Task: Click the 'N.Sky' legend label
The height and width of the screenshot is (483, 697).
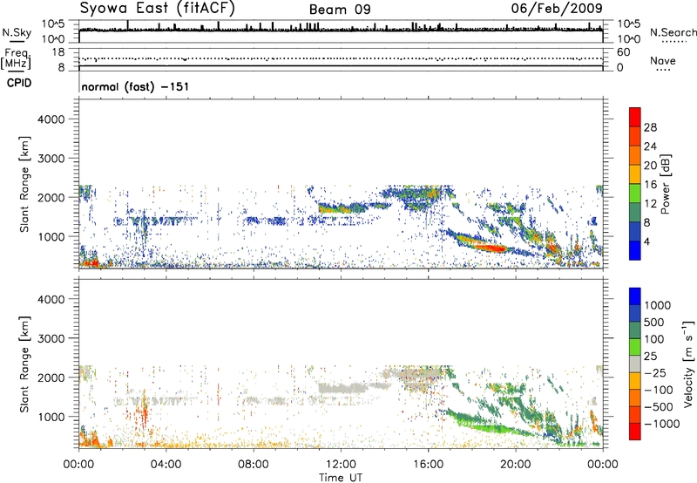Action: click(x=17, y=32)
